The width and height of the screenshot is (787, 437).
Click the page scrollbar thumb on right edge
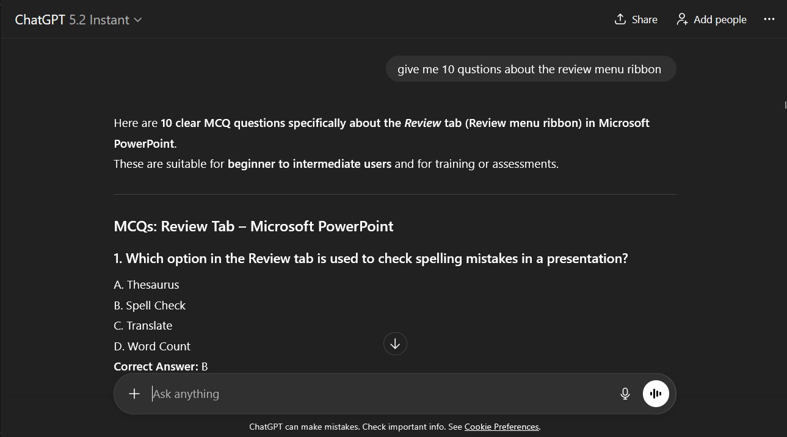[x=785, y=105]
